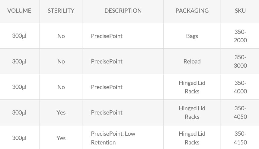The height and width of the screenshot is (149, 259).
Task: Select the SKU column header
Action: click(240, 11)
